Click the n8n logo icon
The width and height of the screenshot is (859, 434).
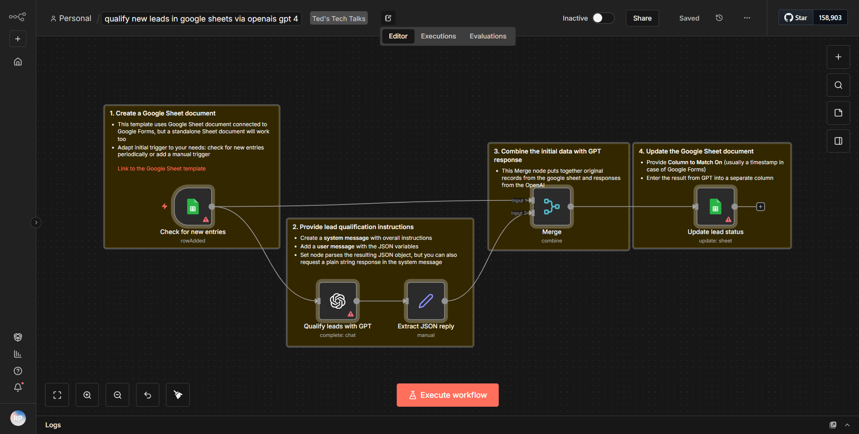tap(17, 17)
